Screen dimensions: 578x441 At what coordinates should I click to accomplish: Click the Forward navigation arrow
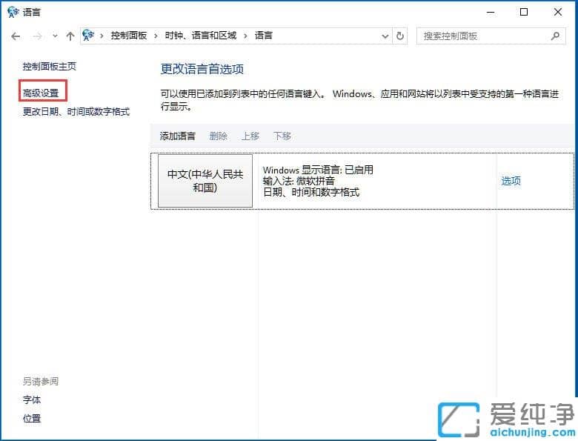[38, 36]
